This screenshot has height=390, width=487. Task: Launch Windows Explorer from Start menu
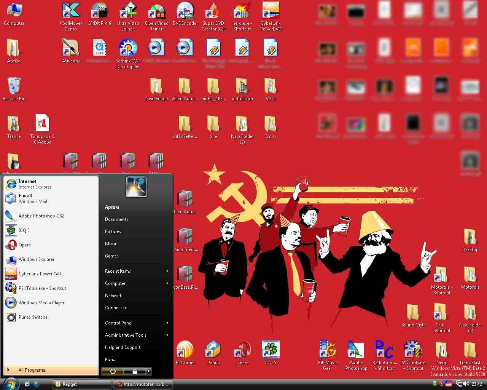pyautogui.click(x=51, y=259)
